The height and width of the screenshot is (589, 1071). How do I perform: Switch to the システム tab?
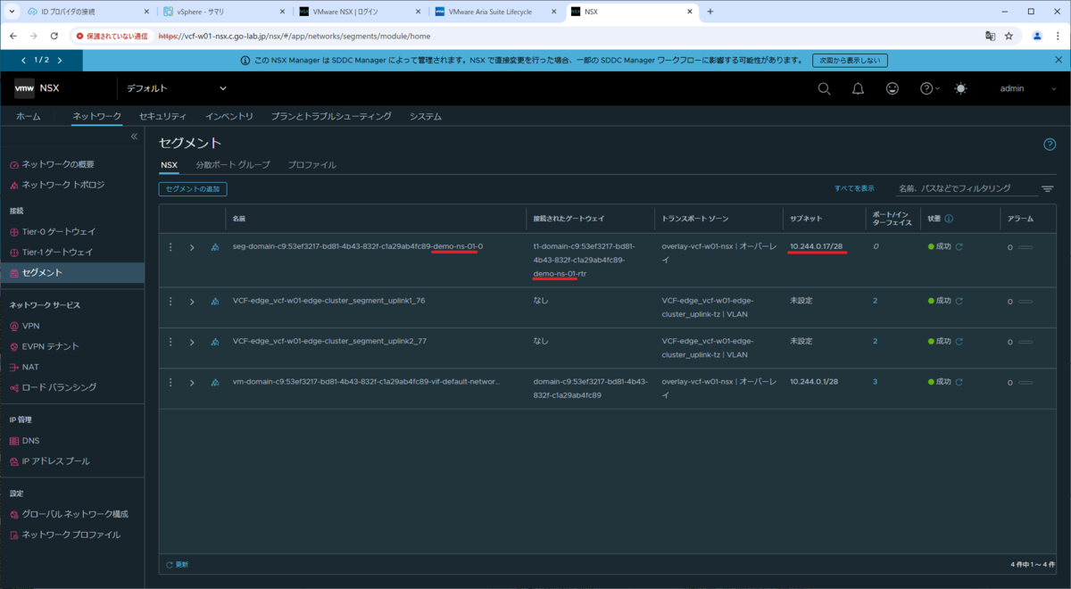[425, 117]
